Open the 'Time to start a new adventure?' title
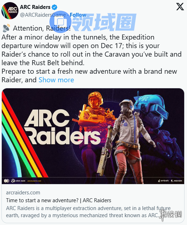Image resolution: width=187 pixels, height=225 pixels. (x=59, y=200)
